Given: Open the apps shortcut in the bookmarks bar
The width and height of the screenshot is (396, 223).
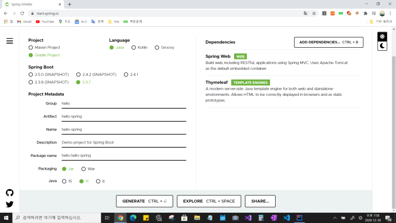Looking at the screenshot, I should point(8,22).
